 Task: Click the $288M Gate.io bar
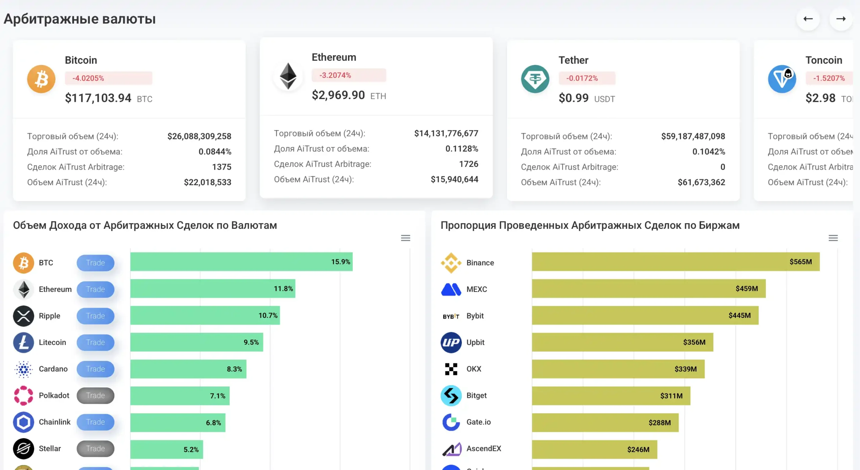[605, 423]
